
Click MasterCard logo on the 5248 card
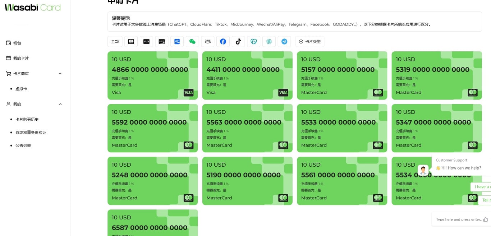[x=188, y=198]
